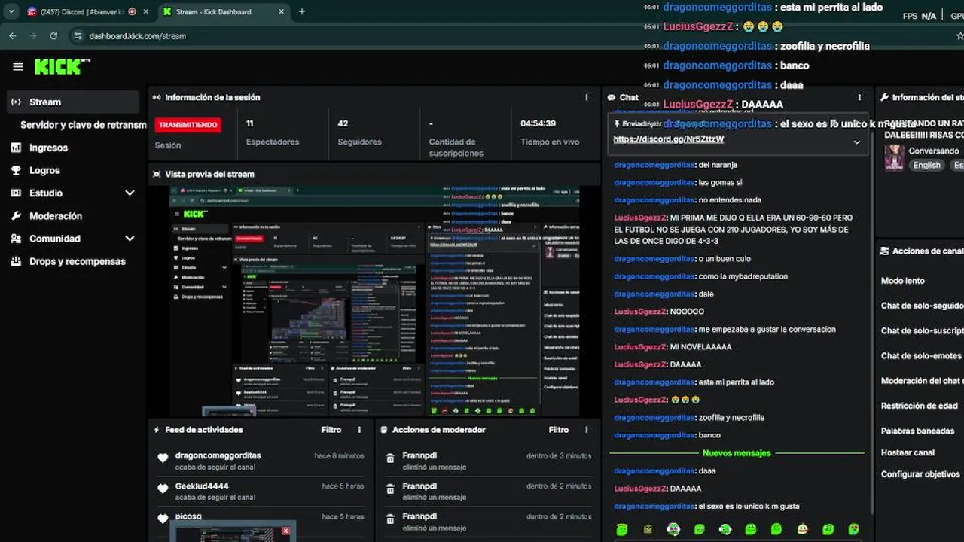Open browser tab search dropdown

pyautogui.click(x=11, y=11)
